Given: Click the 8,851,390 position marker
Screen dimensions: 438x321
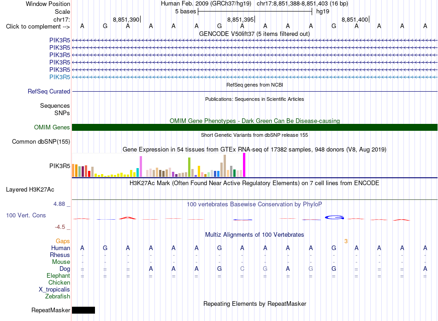Looking at the screenshot, I should (x=126, y=19).
